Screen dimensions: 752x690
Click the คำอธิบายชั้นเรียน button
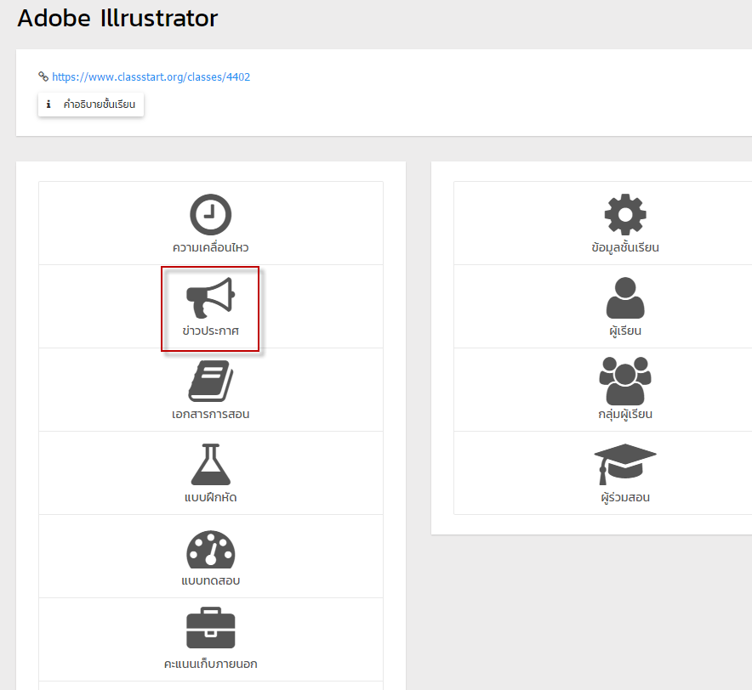[91, 105]
